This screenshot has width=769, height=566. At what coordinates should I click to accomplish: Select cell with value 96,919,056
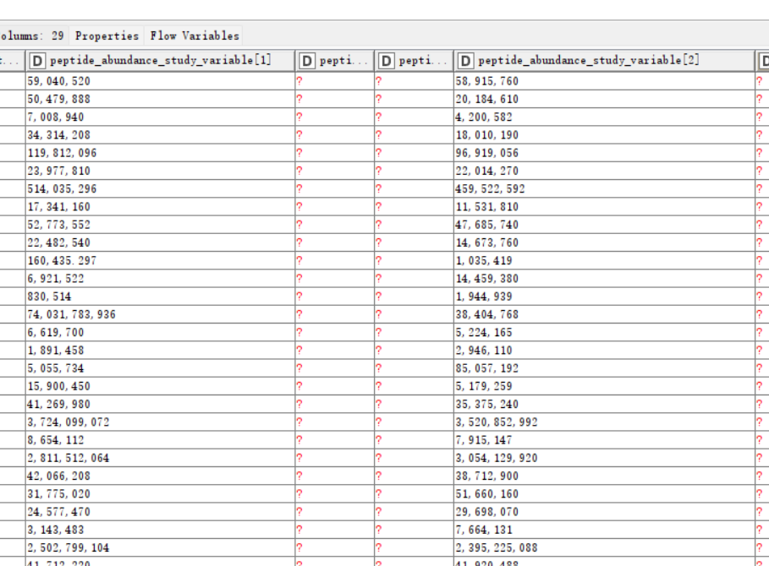click(604, 153)
